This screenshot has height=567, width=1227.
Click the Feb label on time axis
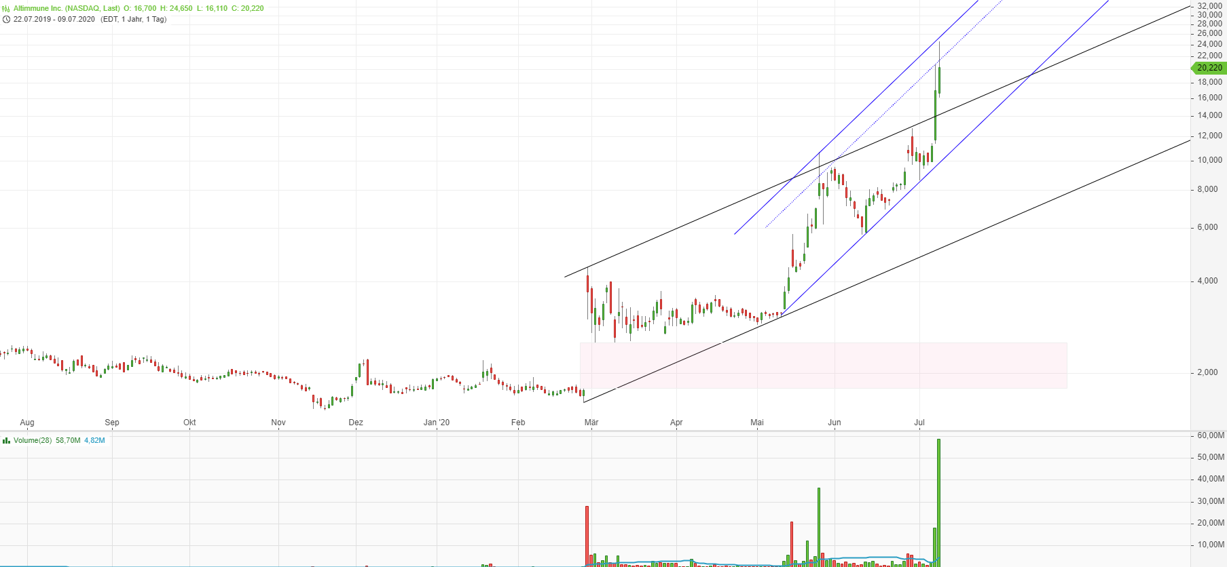click(x=518, y=423)
